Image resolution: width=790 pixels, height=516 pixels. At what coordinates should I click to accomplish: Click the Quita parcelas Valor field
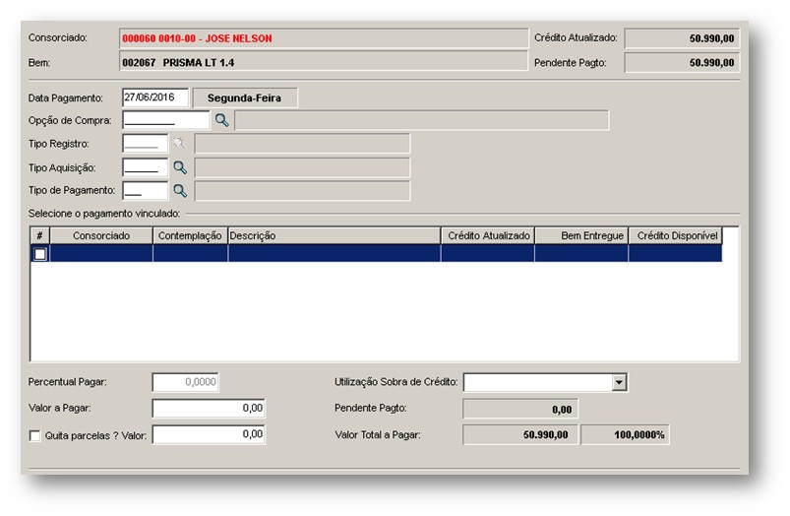click(209, 434)
